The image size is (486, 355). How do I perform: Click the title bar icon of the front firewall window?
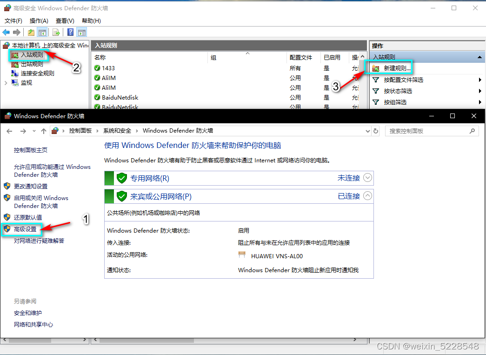8,116
